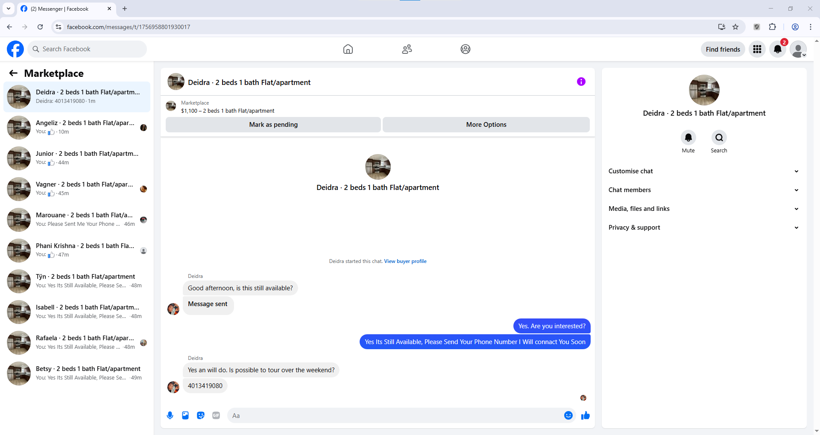Viewport: 820px width, 435px height.
Task: Open Angeliz conversation in list
Action: pos(77,128)
